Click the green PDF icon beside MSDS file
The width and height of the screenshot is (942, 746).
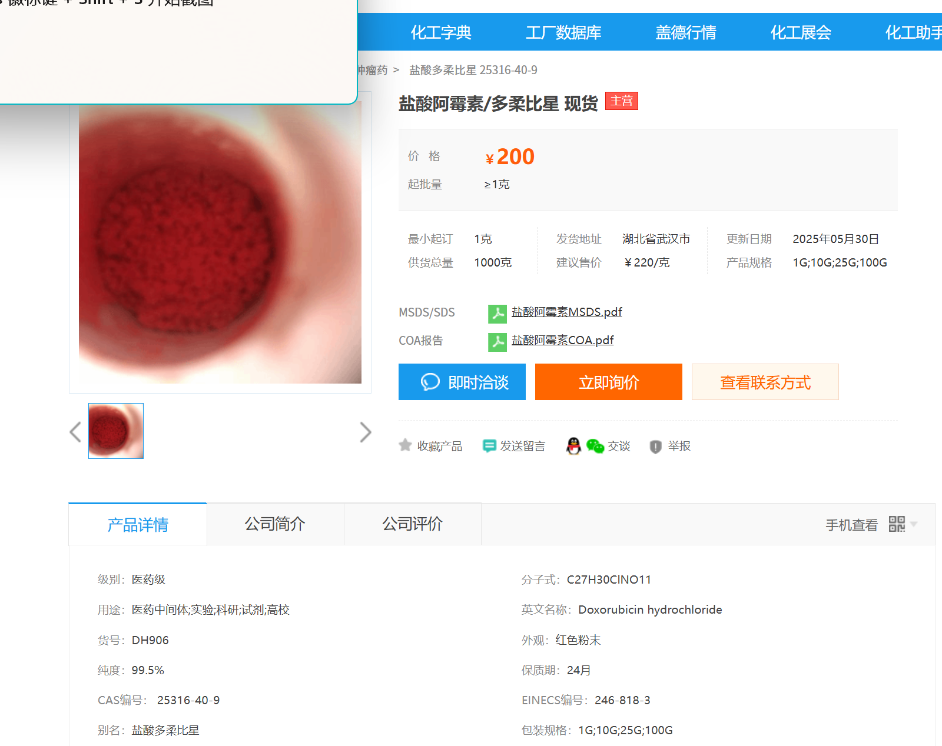click(497, 314)
